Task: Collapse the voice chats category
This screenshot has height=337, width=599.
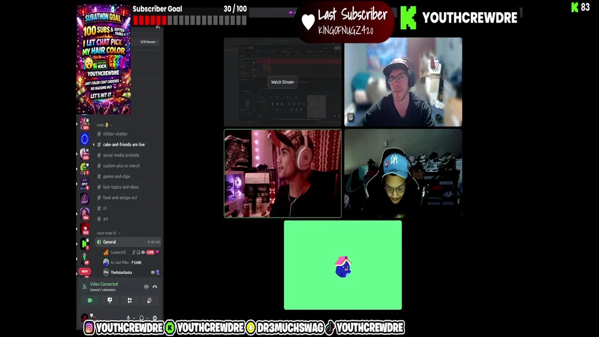Action: coord(108,233)
